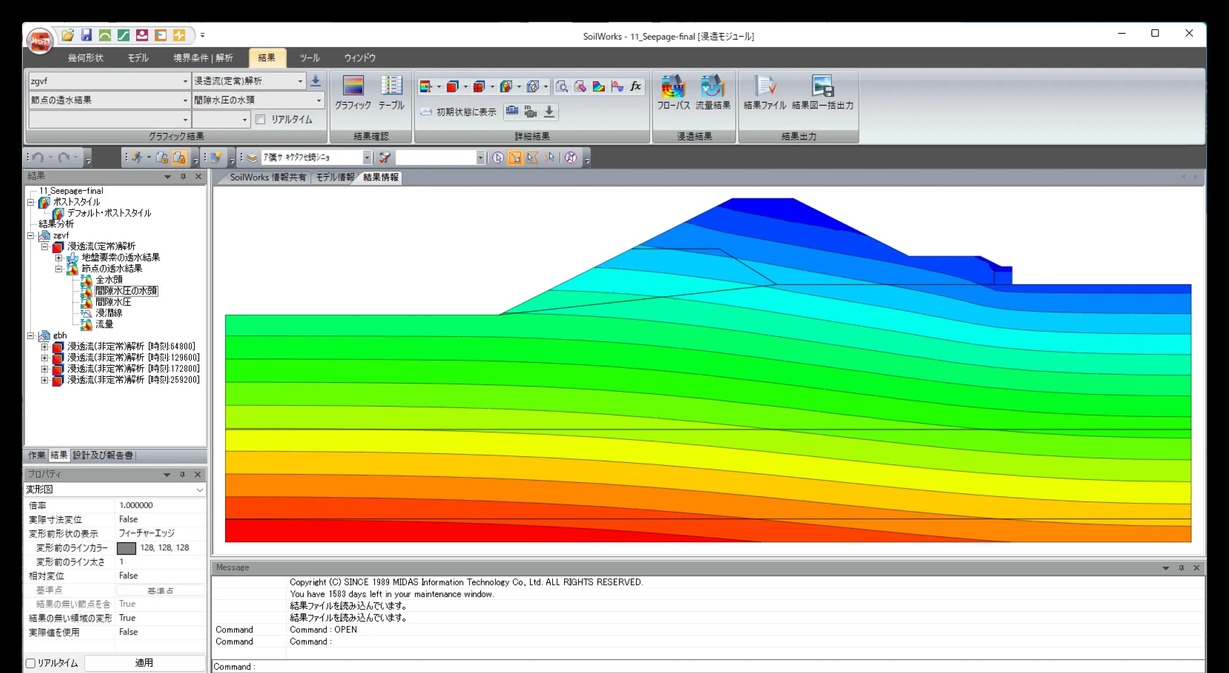Switch to モデル情報 view tab

(x=335, y=177)
